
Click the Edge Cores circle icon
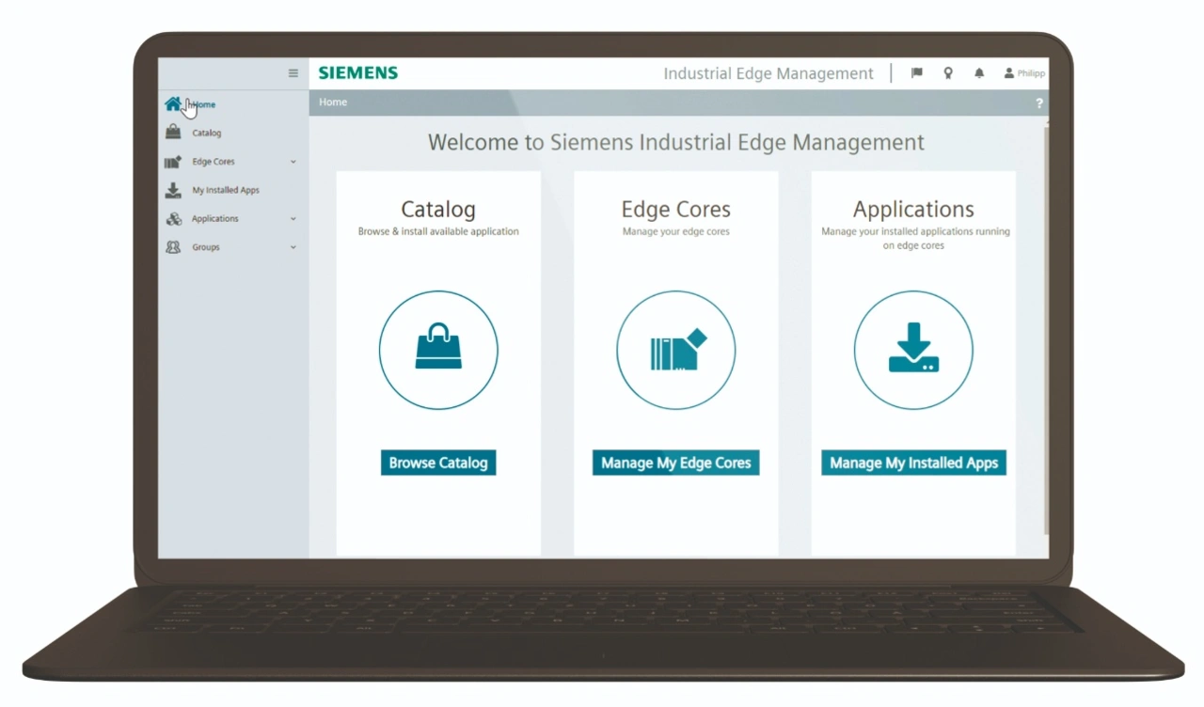coord(676,350)
